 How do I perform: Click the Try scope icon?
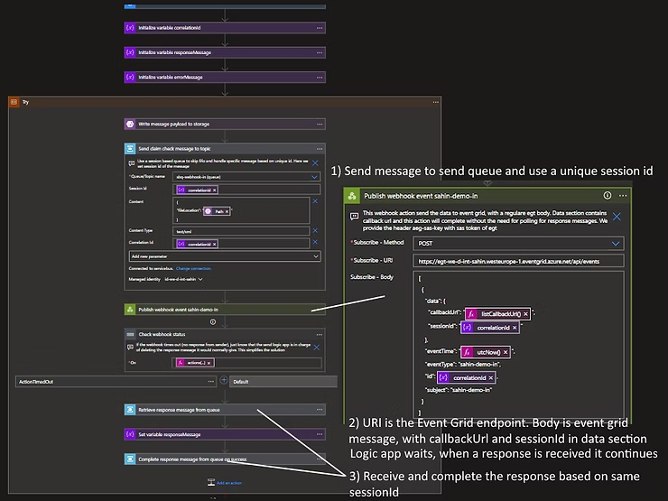pos(14,102)
